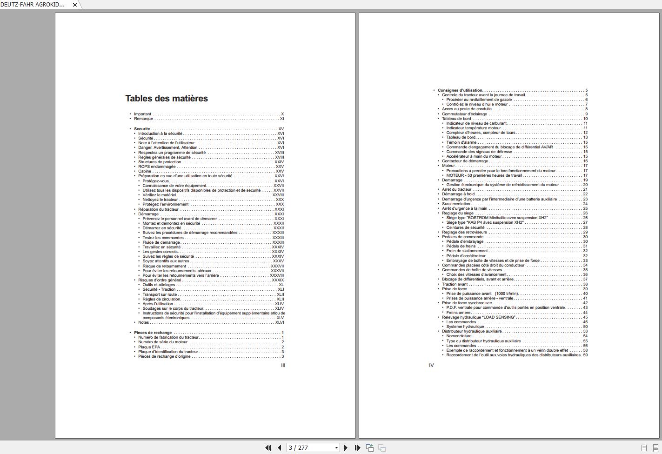
Task: Open the 'Securite' contents entry
Action: point(142,129)
